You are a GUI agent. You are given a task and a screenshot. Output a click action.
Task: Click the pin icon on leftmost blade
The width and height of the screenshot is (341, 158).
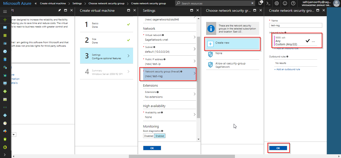pos(59,10)
